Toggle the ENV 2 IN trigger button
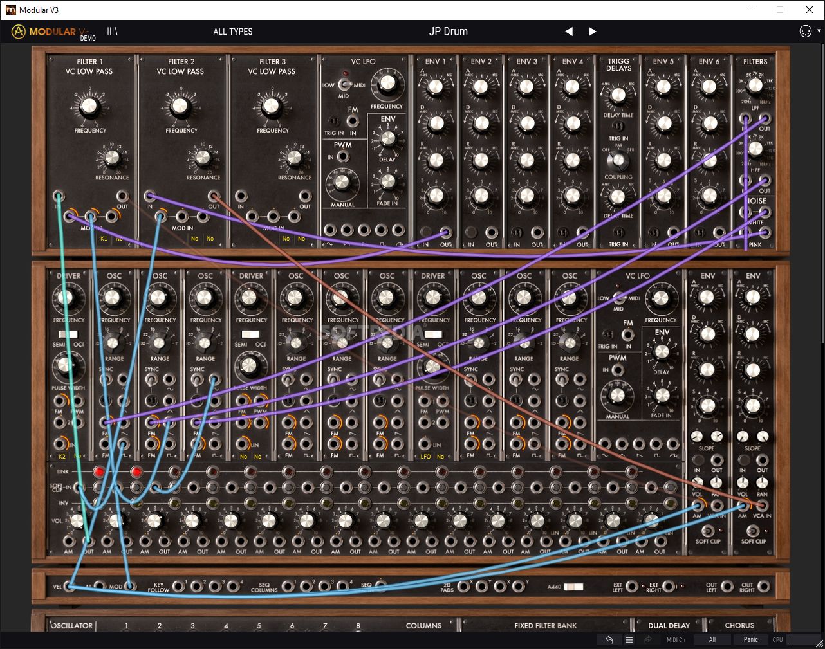This screenshot has width=825, height=649. (472, 233)
